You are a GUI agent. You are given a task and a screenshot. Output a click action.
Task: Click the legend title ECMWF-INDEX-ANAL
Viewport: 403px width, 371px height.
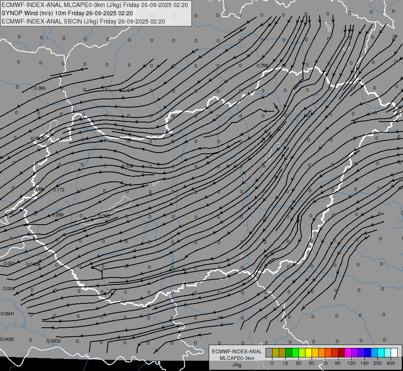pos(237,352)
